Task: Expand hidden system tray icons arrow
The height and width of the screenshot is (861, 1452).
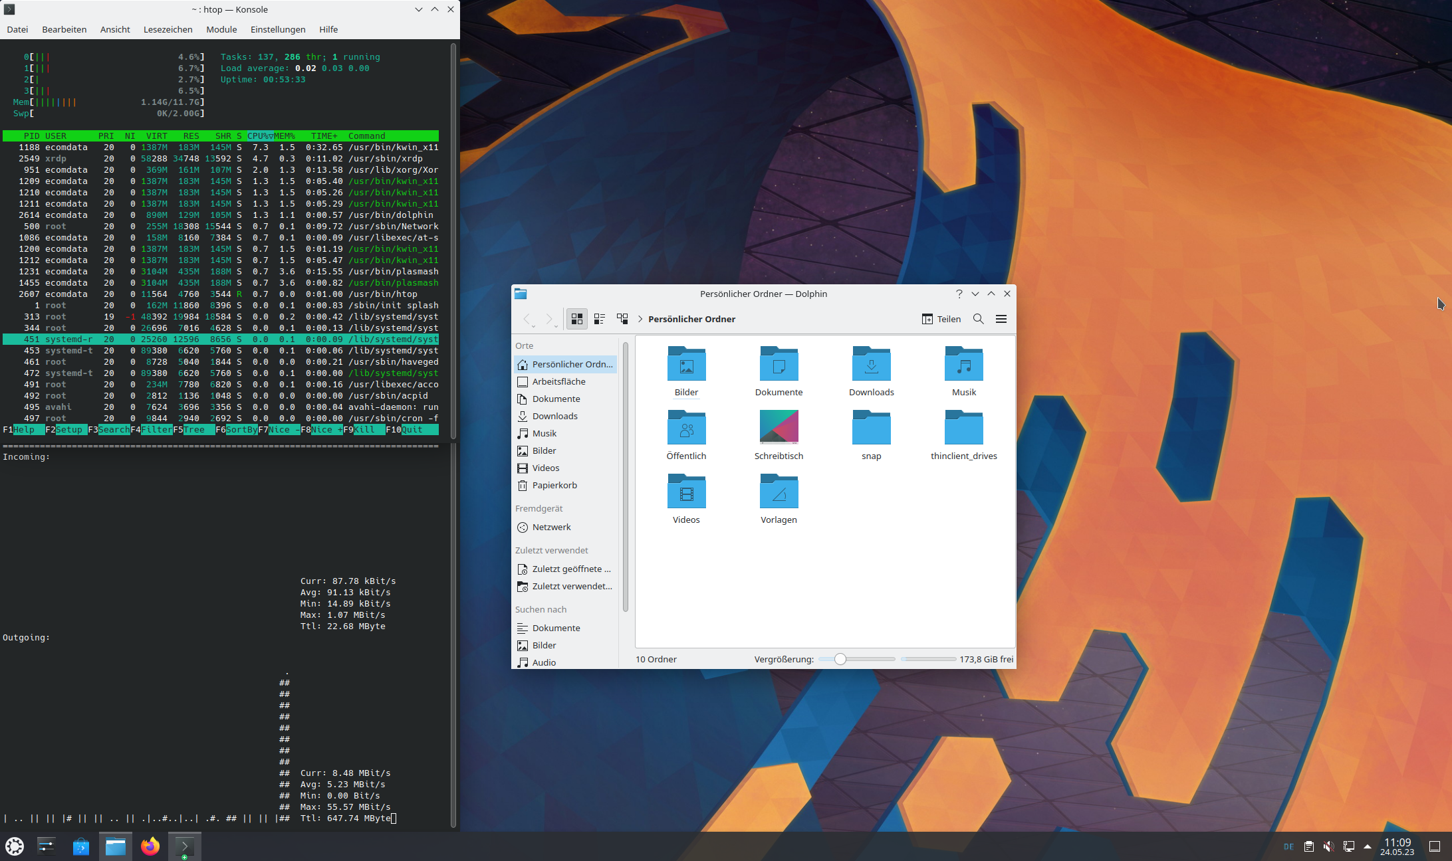Action: point(1368,846)
